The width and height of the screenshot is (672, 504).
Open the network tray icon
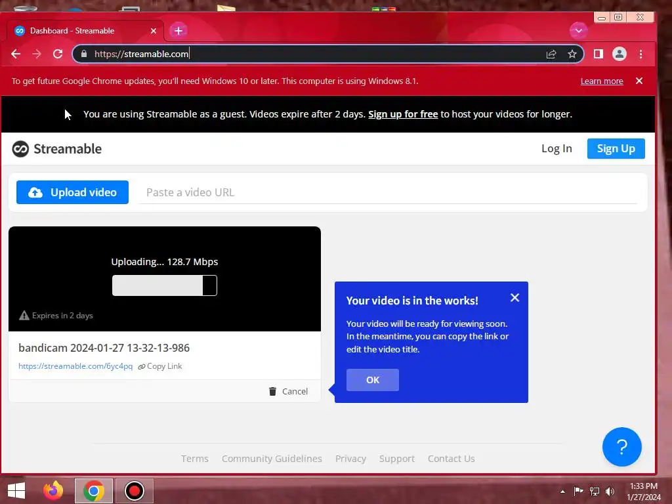595,491
